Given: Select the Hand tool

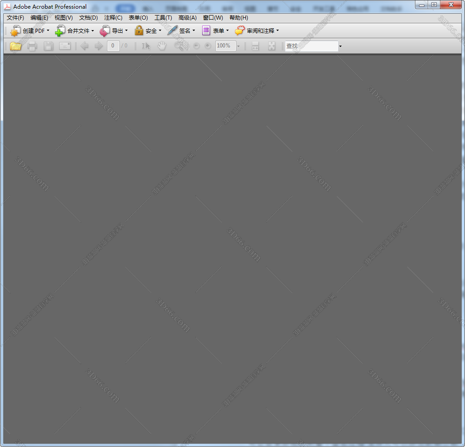Looking at the screenshot, I should point(162,46).
